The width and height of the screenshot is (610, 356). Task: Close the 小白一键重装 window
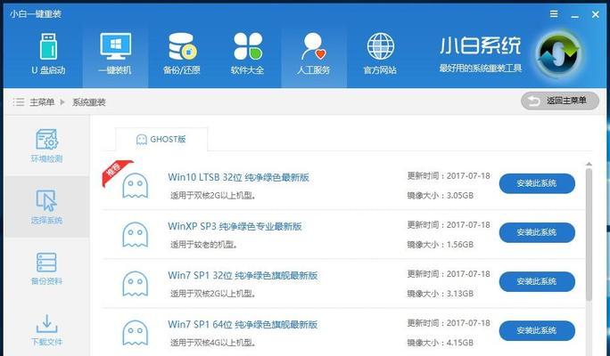(x=595, y=15)
